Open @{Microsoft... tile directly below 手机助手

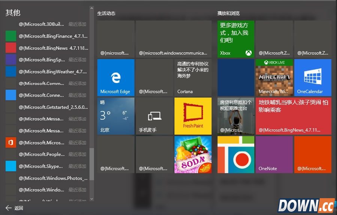click(155, 154)
